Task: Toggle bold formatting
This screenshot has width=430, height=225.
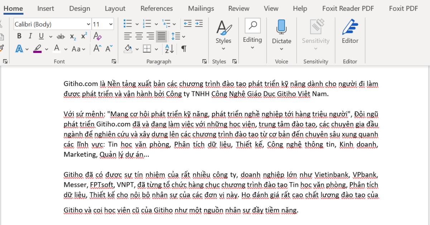Action: [x=19, y=36]
